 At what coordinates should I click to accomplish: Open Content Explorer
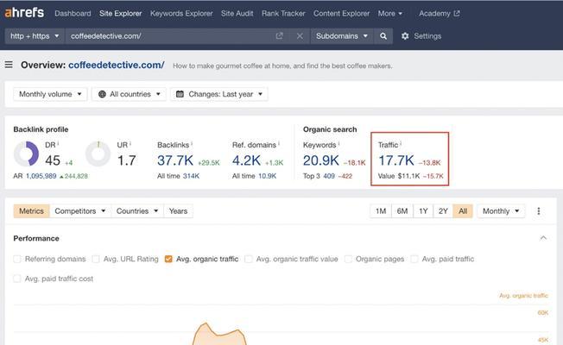[x=341, y=13]
